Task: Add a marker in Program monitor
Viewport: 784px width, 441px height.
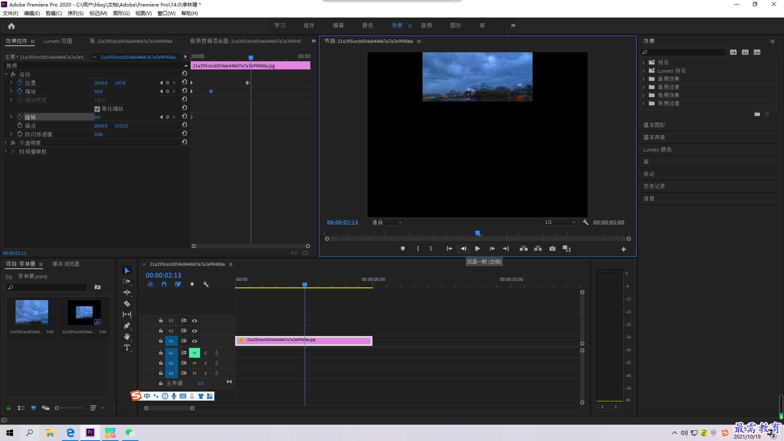Action: (403, 249)
